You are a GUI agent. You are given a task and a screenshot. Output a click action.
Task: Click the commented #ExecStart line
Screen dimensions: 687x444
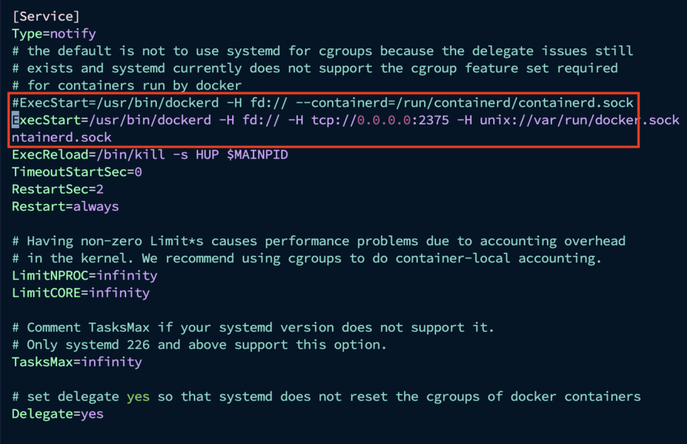pos(322,103)
